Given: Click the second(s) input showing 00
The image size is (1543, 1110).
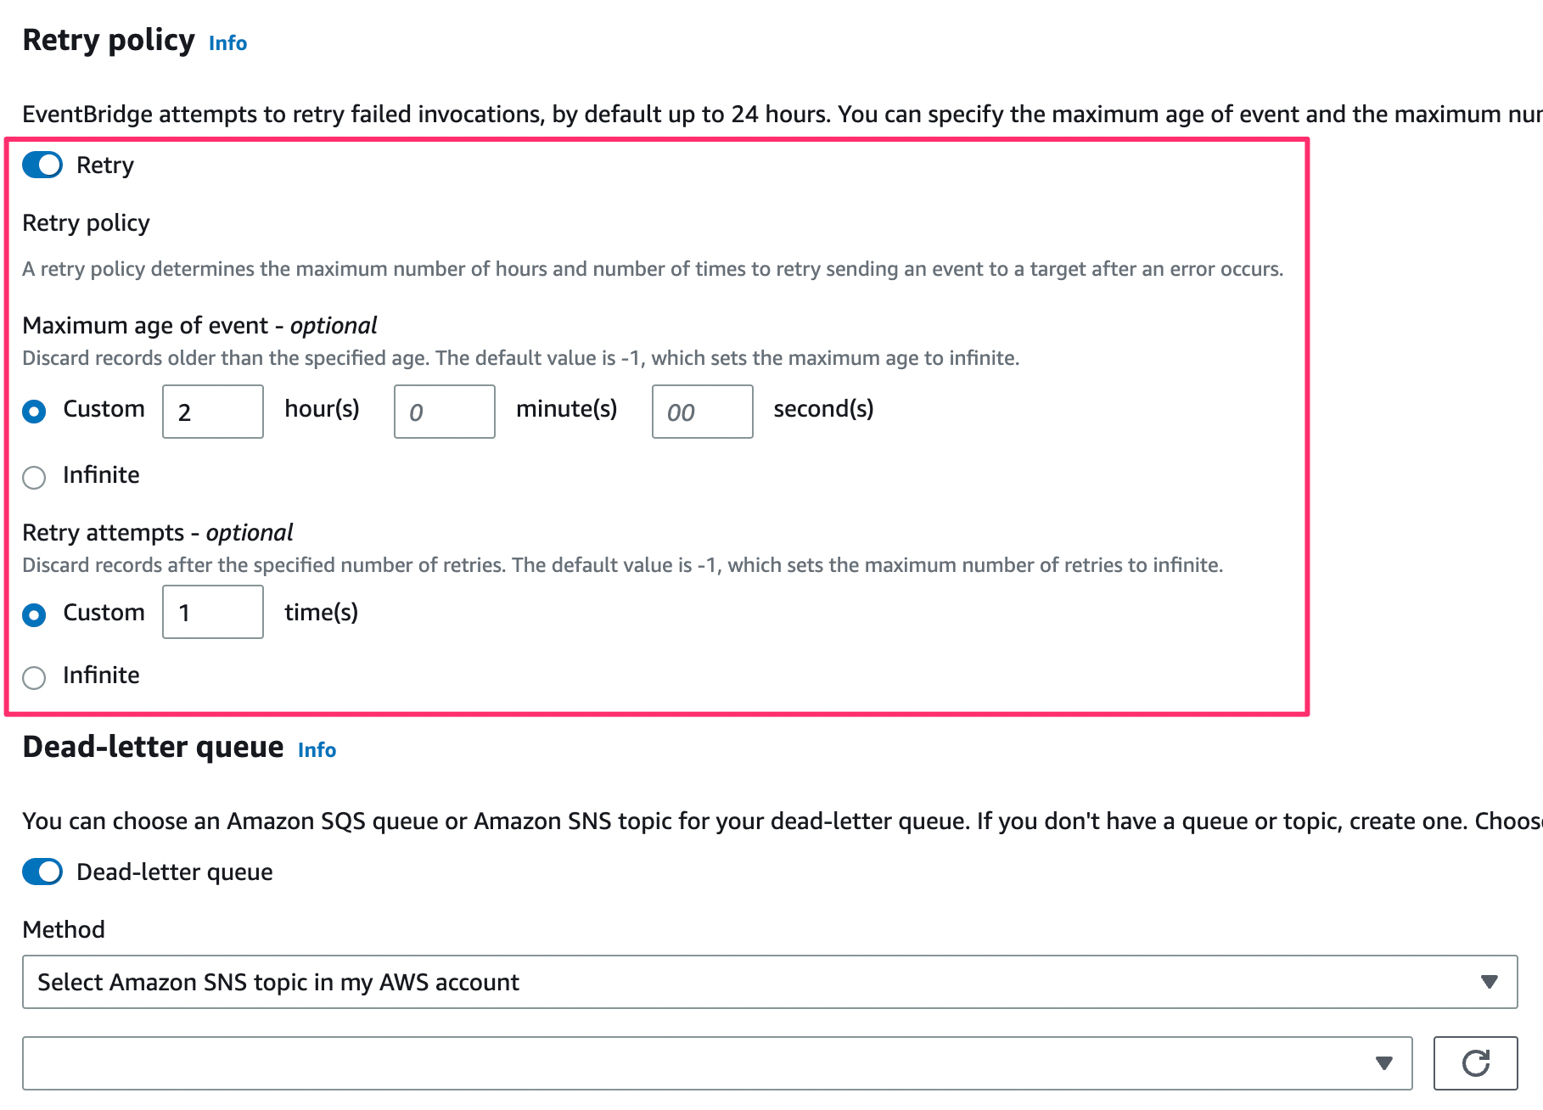Looking at the screenshot, I should [x=702, y=411].
